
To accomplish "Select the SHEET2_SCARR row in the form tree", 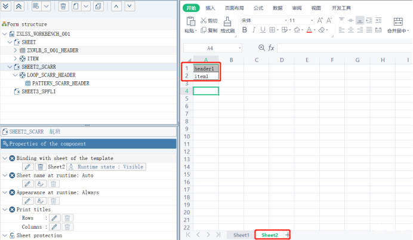I will point(88,67).
